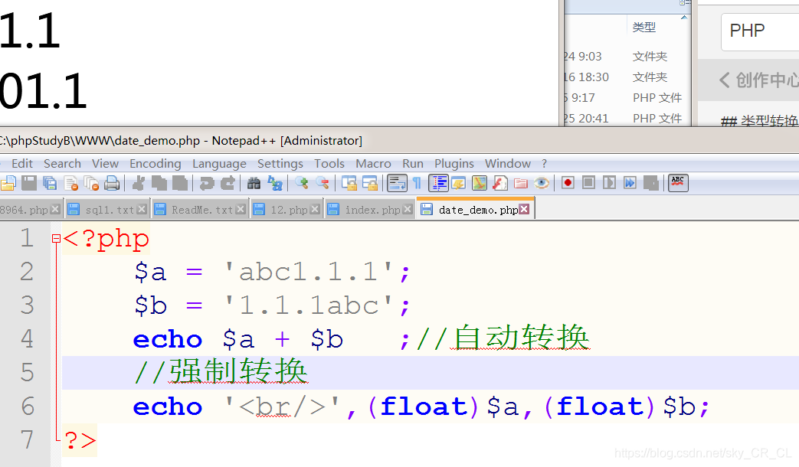Click the Undo arrow icon
This screenshot has height=467, width=799.
click(x=206, y=183)
